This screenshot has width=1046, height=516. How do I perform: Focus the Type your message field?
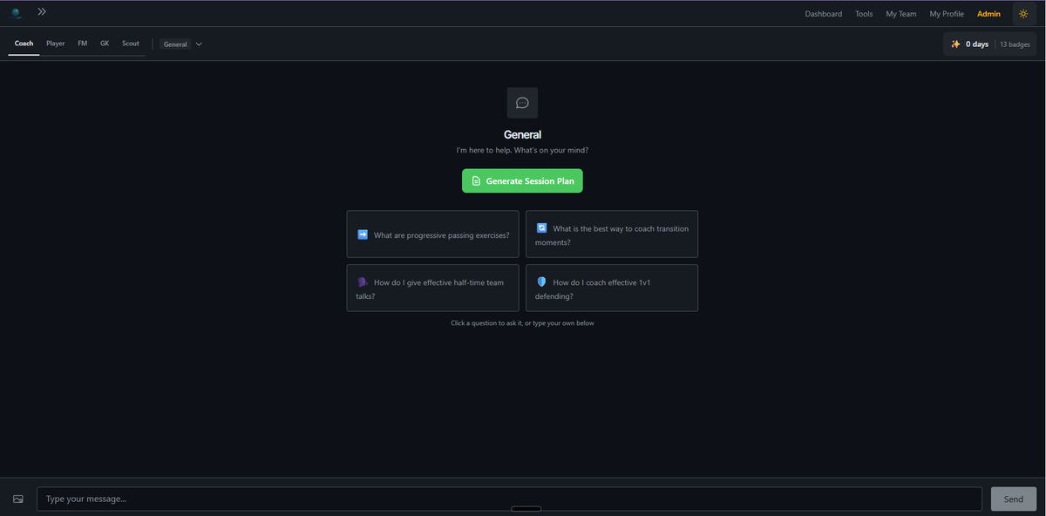tap(509, 499)
